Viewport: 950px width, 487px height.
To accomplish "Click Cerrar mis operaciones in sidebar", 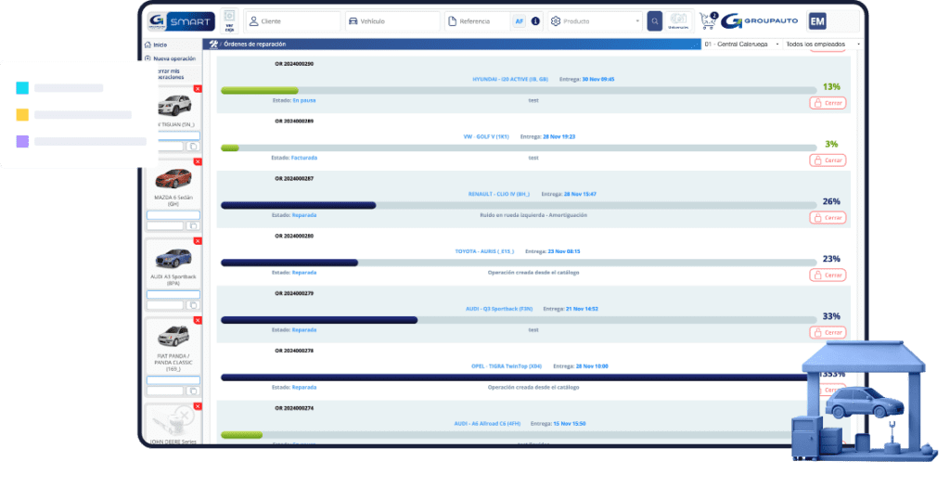I will click(x=170, y=74).
